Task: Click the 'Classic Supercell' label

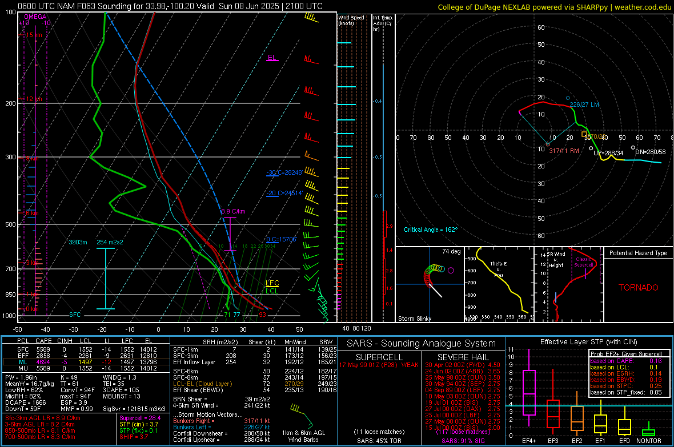Action: coord(584,262)
